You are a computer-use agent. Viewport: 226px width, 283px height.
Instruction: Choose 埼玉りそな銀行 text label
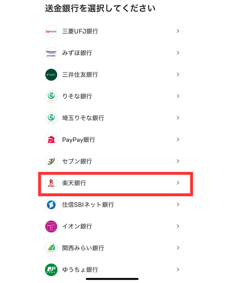point(83,118)
